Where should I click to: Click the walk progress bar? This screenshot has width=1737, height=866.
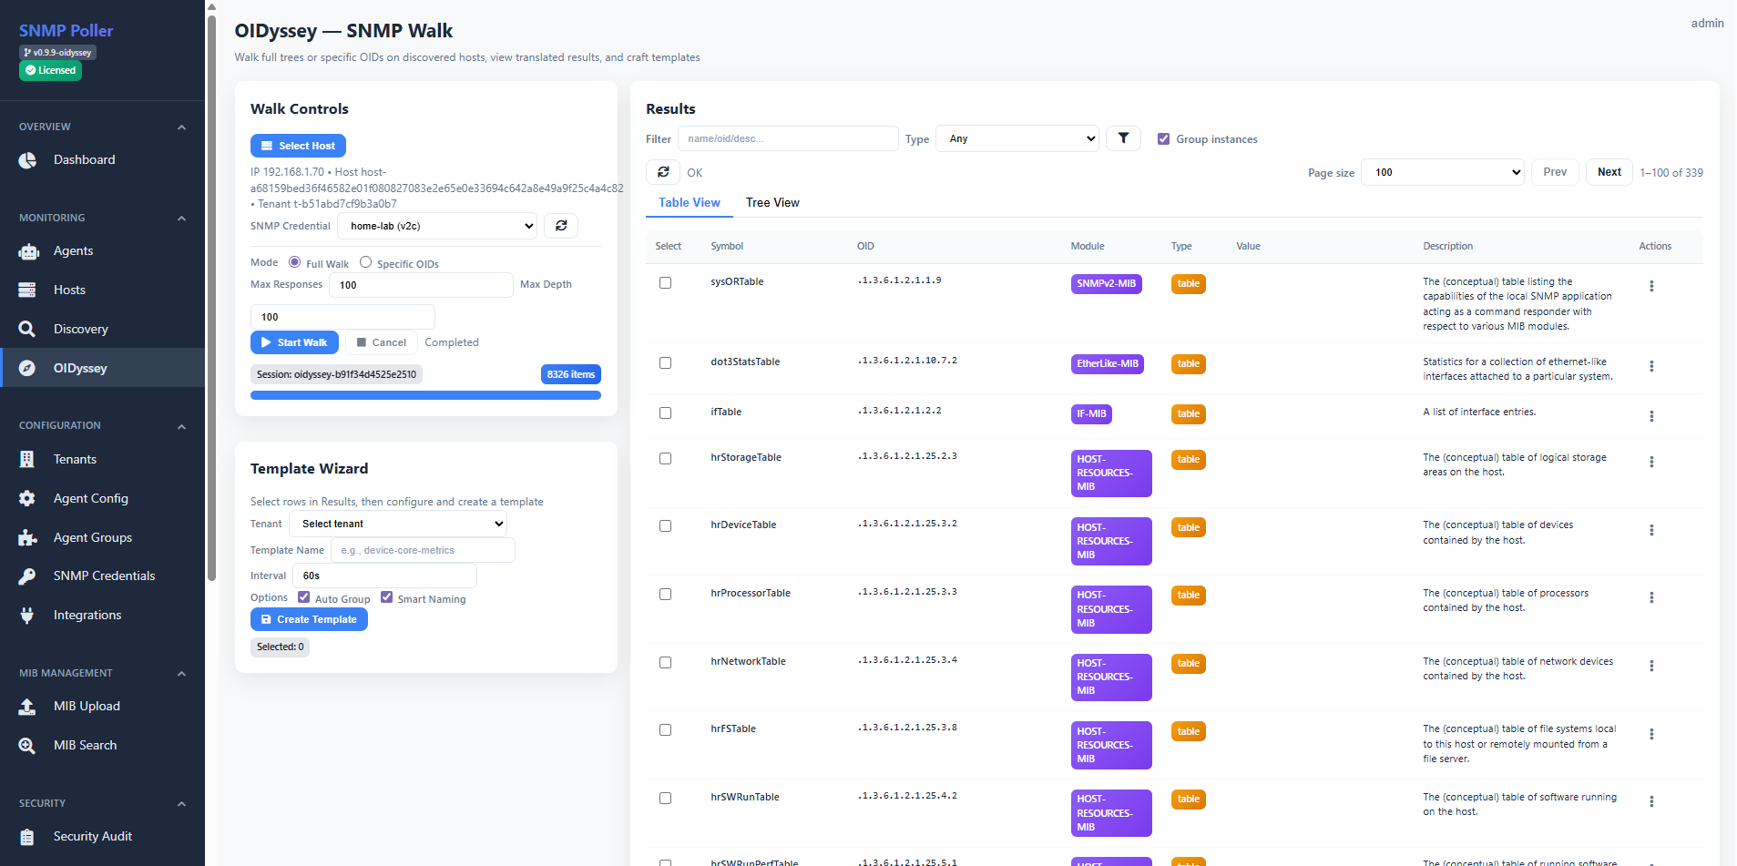coord(425,395)
